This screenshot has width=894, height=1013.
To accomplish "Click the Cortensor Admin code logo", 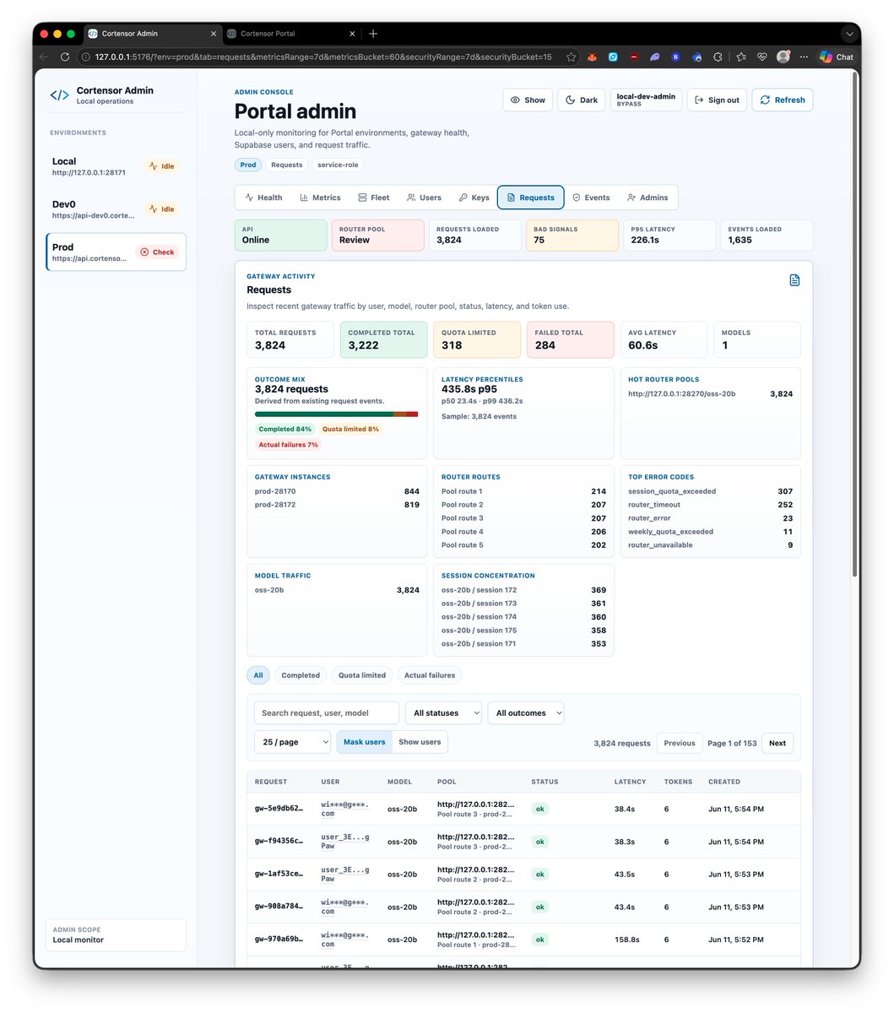I will tap(60, 95).
